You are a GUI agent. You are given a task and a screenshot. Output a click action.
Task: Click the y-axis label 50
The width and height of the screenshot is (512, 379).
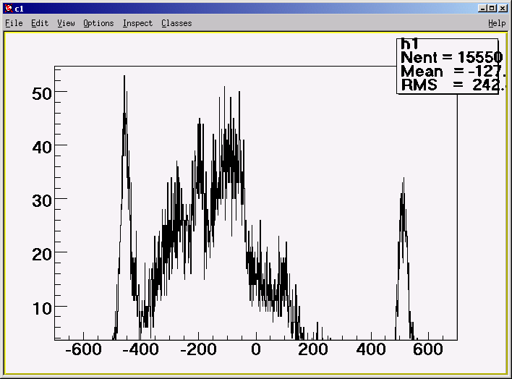(42, 94)
